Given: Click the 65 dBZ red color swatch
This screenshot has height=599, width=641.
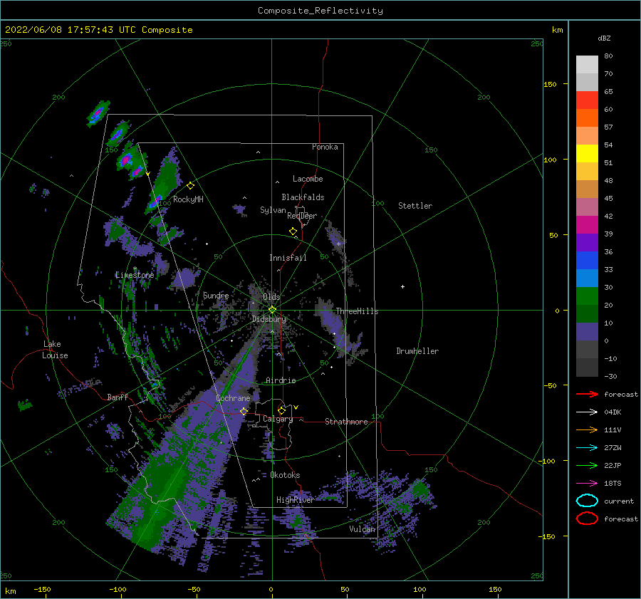Looking at the screenshot, I should pos(587,100).
